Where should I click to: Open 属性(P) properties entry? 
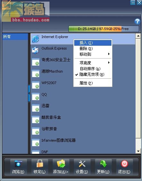point(93,83)
